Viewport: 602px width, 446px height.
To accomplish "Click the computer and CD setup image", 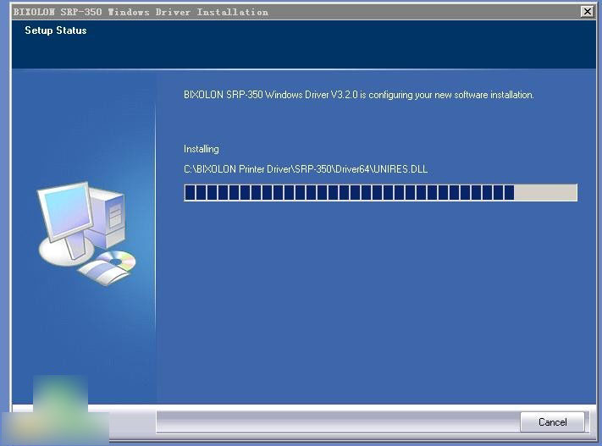I will [86, 234].
